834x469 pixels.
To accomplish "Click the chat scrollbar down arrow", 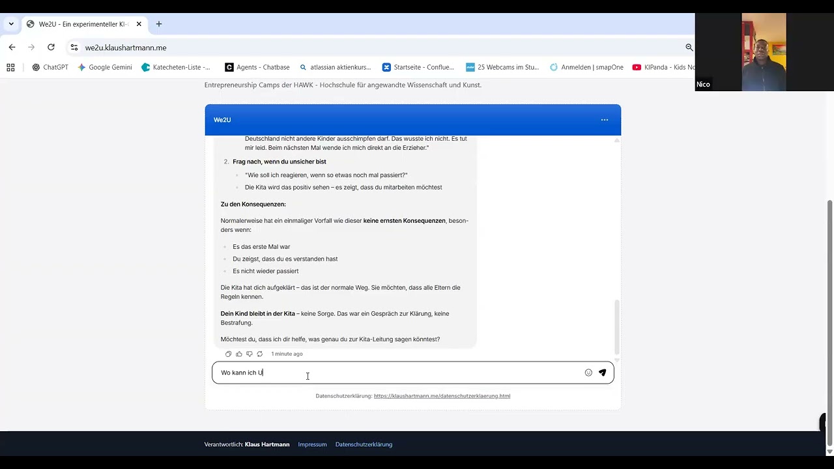I will pos(617,360).
